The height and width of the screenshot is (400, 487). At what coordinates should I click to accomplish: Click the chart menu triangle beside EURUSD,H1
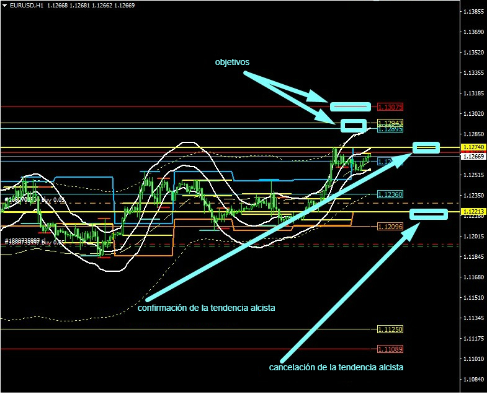[x=5, y=5]
